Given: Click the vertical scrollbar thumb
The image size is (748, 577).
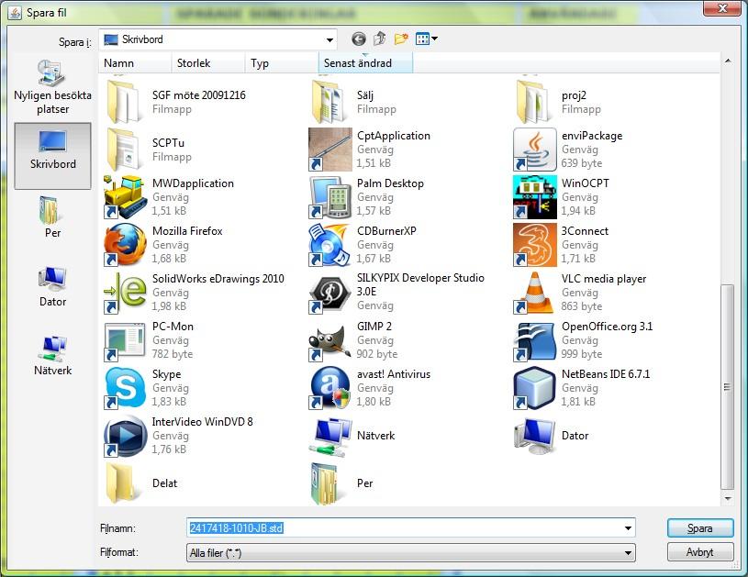Looking at the screenshot, I should pos(728,387).
